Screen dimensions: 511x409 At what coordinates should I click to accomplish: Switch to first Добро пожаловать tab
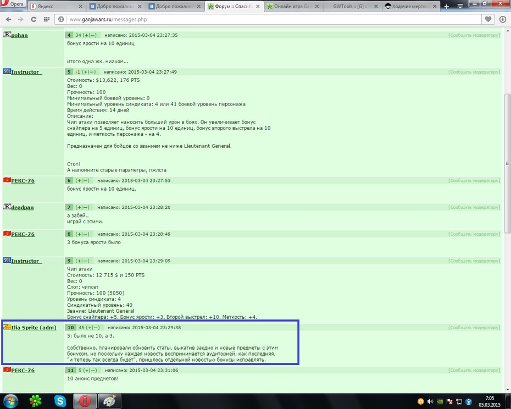coord(112,6)
